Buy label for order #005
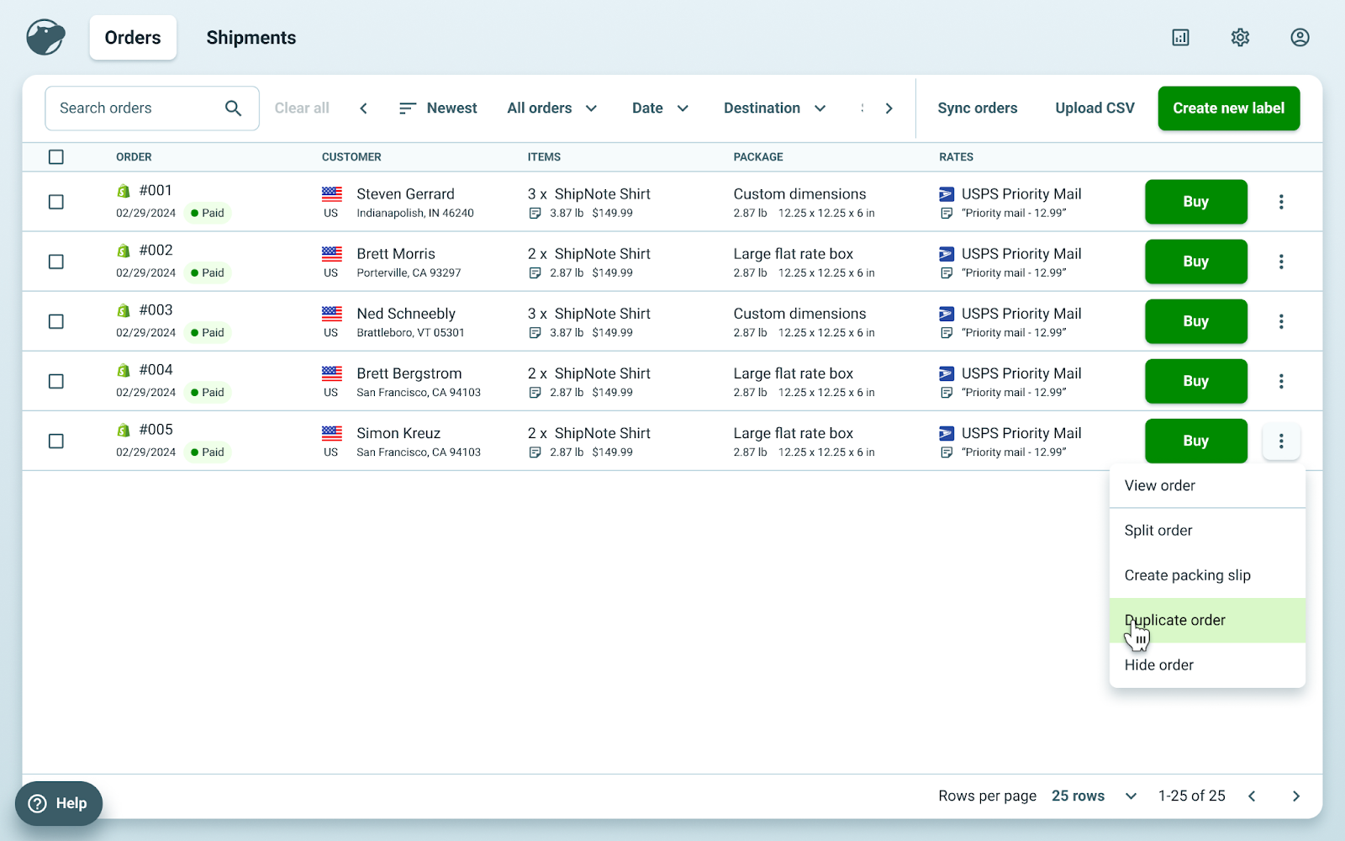 [1196, 441]
